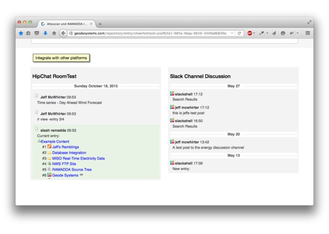The image size is (329, 234).
Task: Click the Database Integration folder icon
Action: click(49, 153)
